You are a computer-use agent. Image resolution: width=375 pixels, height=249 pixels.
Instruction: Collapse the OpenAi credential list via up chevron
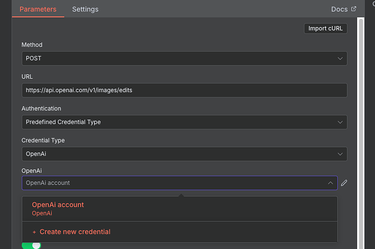(330, 183)
